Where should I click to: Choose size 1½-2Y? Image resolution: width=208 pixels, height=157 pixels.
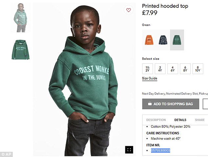point(148,69)
